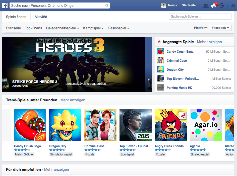Viewport: 237px width, 176px height.
Task: Open Parking Mania HD link
Action: coord(180,88)
